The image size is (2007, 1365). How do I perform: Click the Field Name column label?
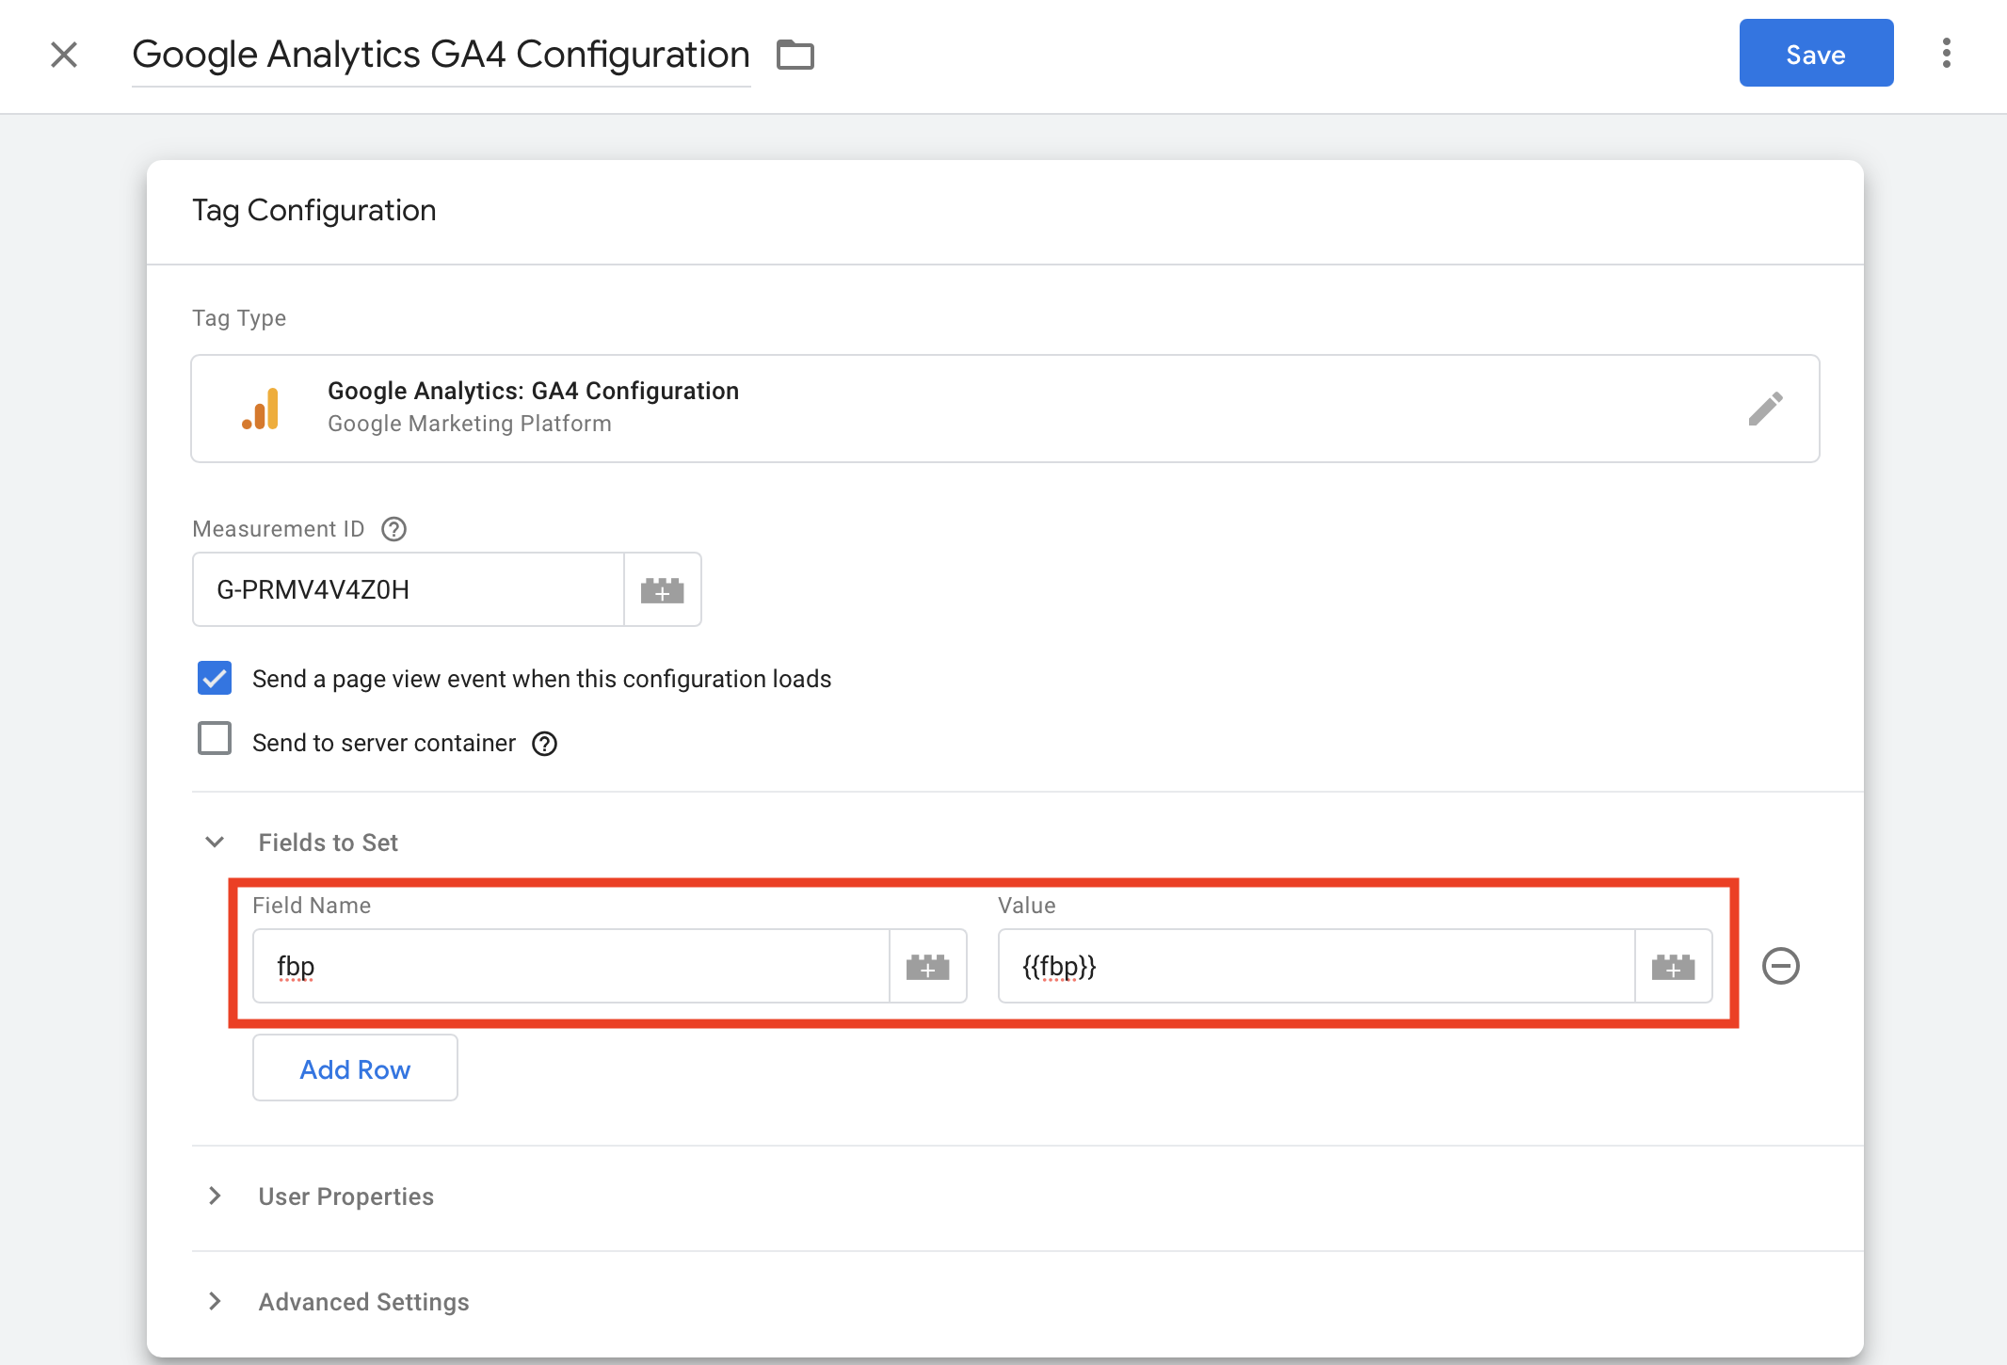coord(312,906)
